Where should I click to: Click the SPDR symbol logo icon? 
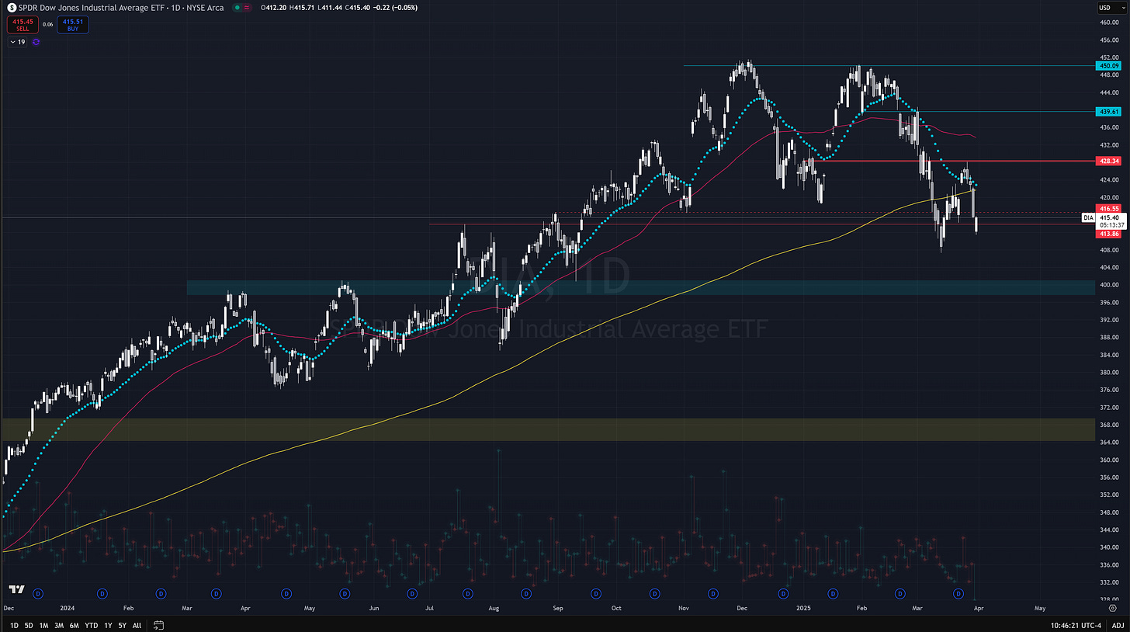pos(11,7)
